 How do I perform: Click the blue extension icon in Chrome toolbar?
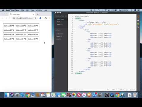[40, 18]
